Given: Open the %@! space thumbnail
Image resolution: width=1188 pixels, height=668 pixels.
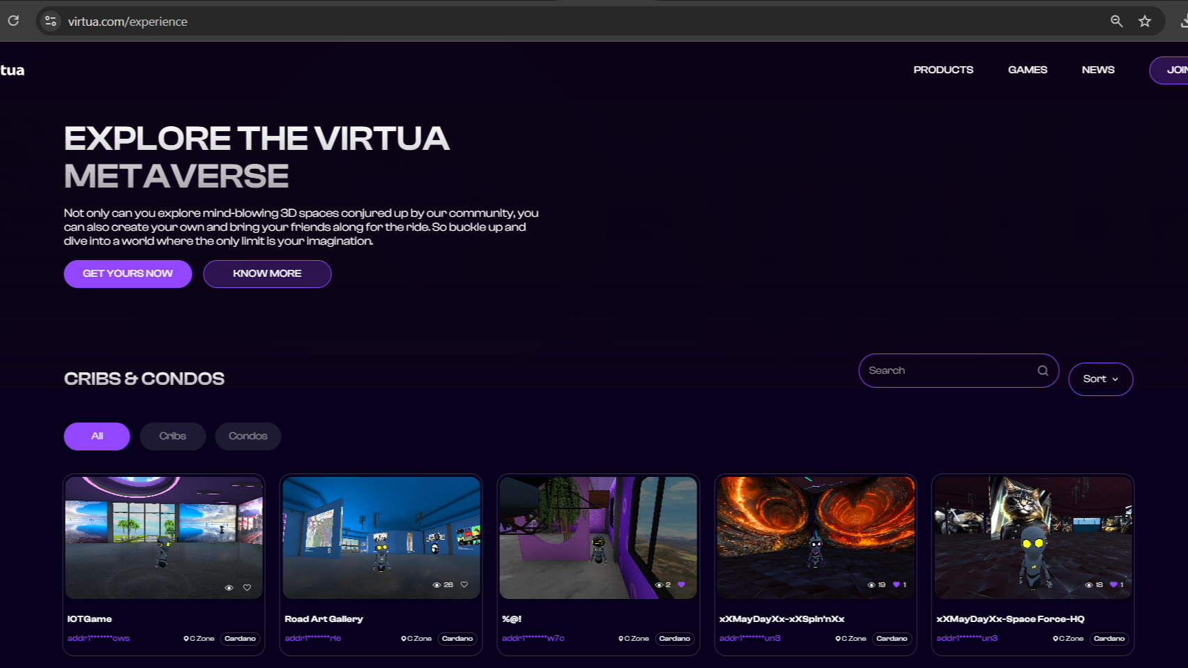Looking at the screenshot, I should (598, 538).
